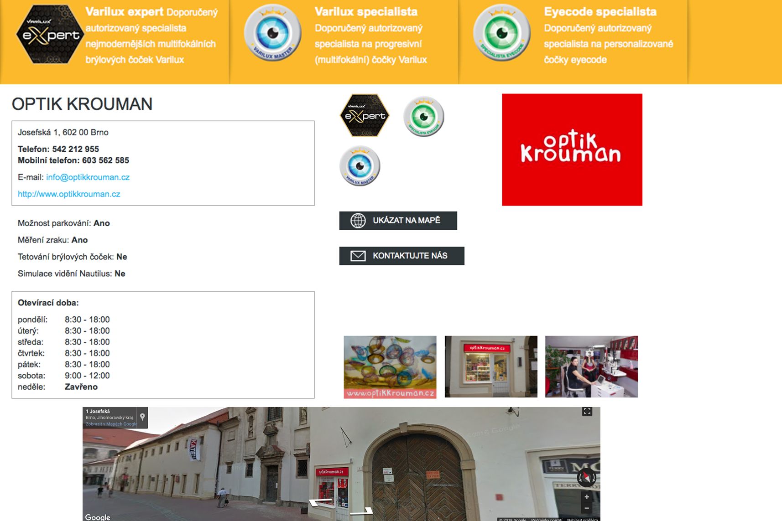Open the http://www.optikkrouman.cz website link
Image resolution: width=782 pixels, height=521 pixels.
click(69, 194)
